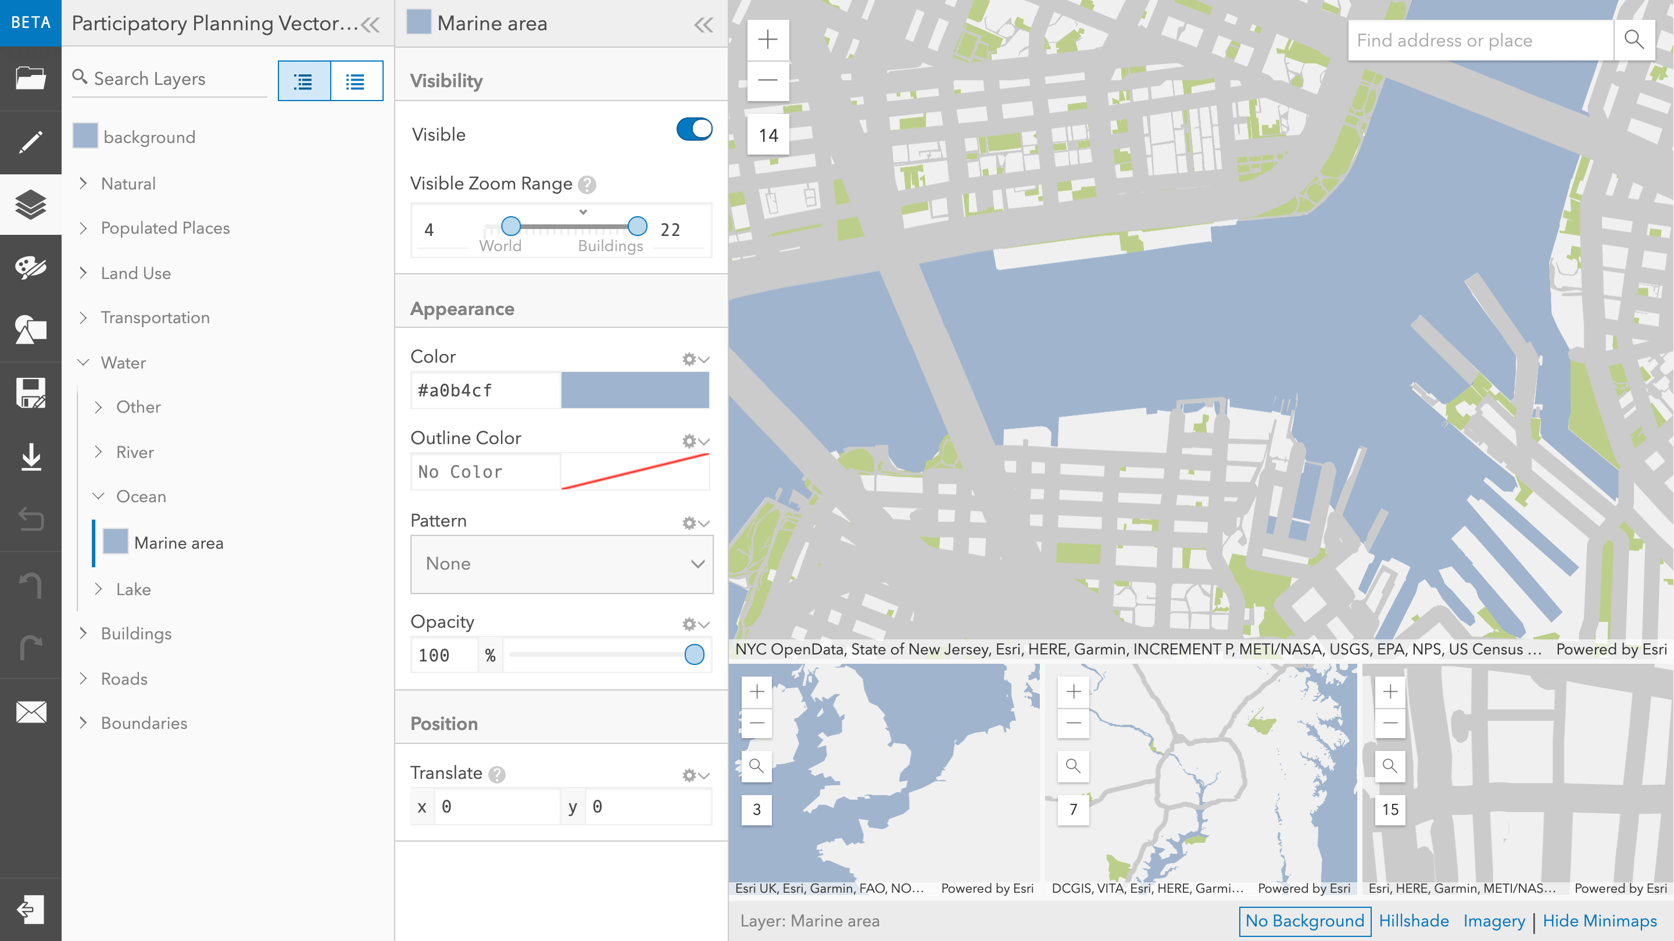Viewport: 1674px width, 941px height.
Task: Open the folder icon in left sidebar
Action: 31,78
